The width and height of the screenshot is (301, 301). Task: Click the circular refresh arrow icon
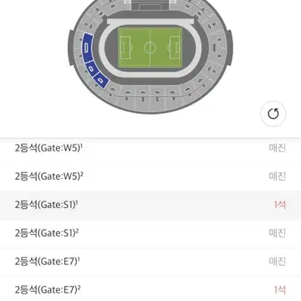point(273,114)
